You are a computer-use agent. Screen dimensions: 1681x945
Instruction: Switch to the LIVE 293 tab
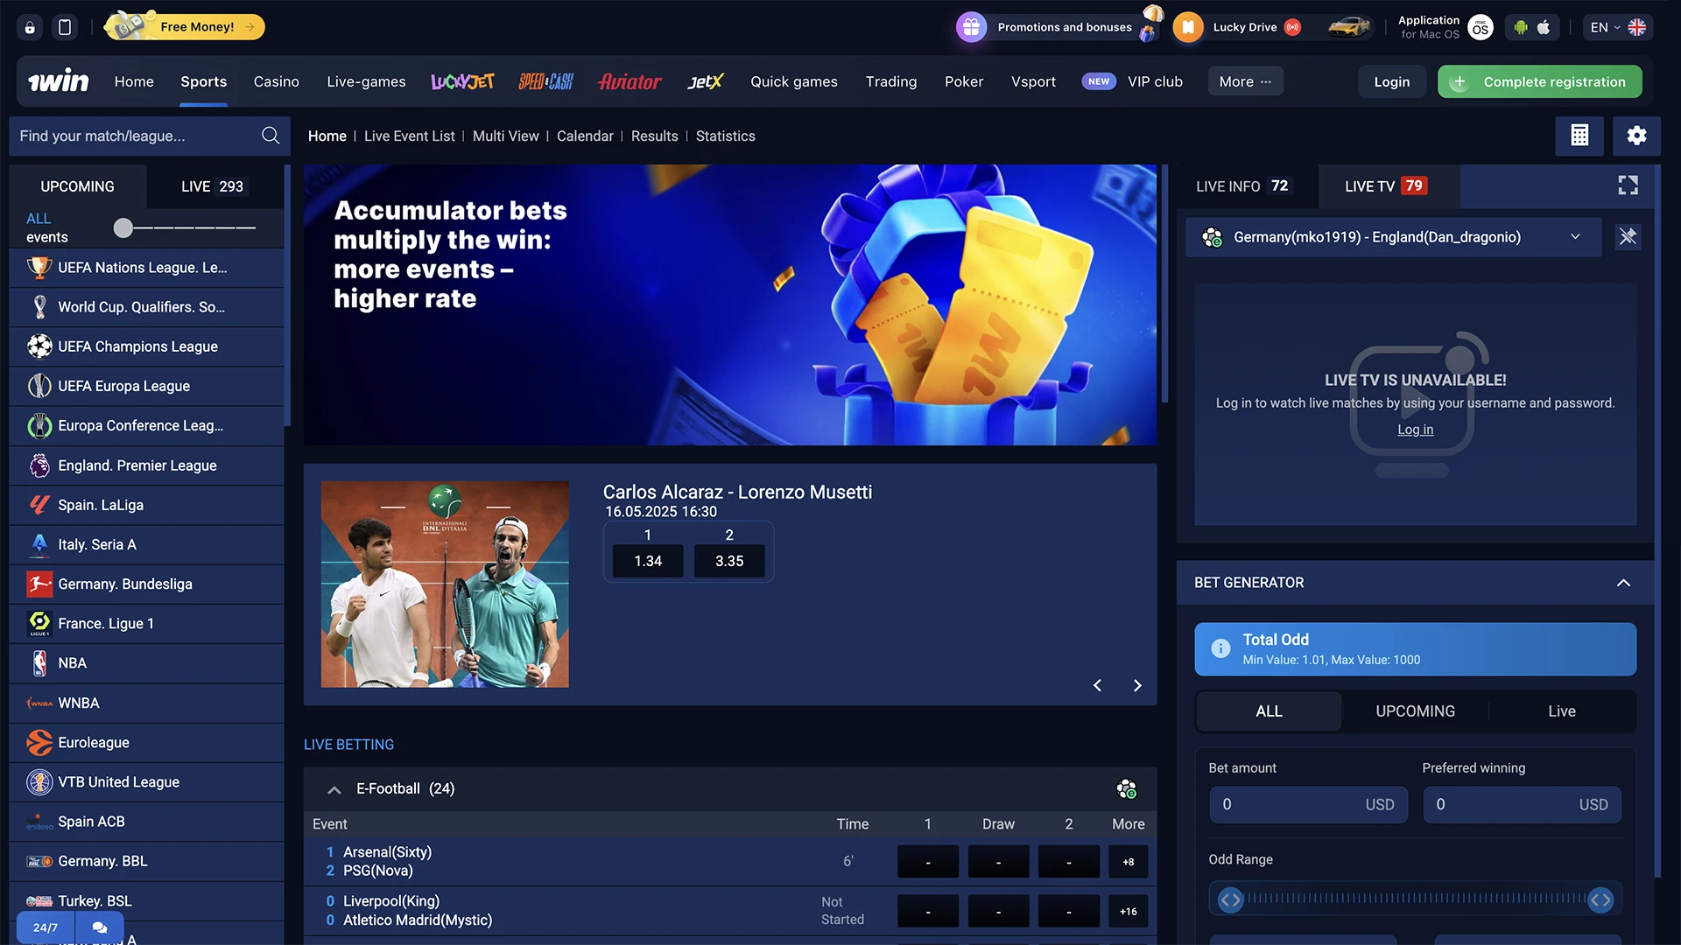[x=213, y=186]
